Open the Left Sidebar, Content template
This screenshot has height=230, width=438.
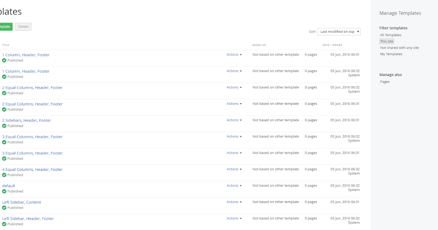pos(22,202)
